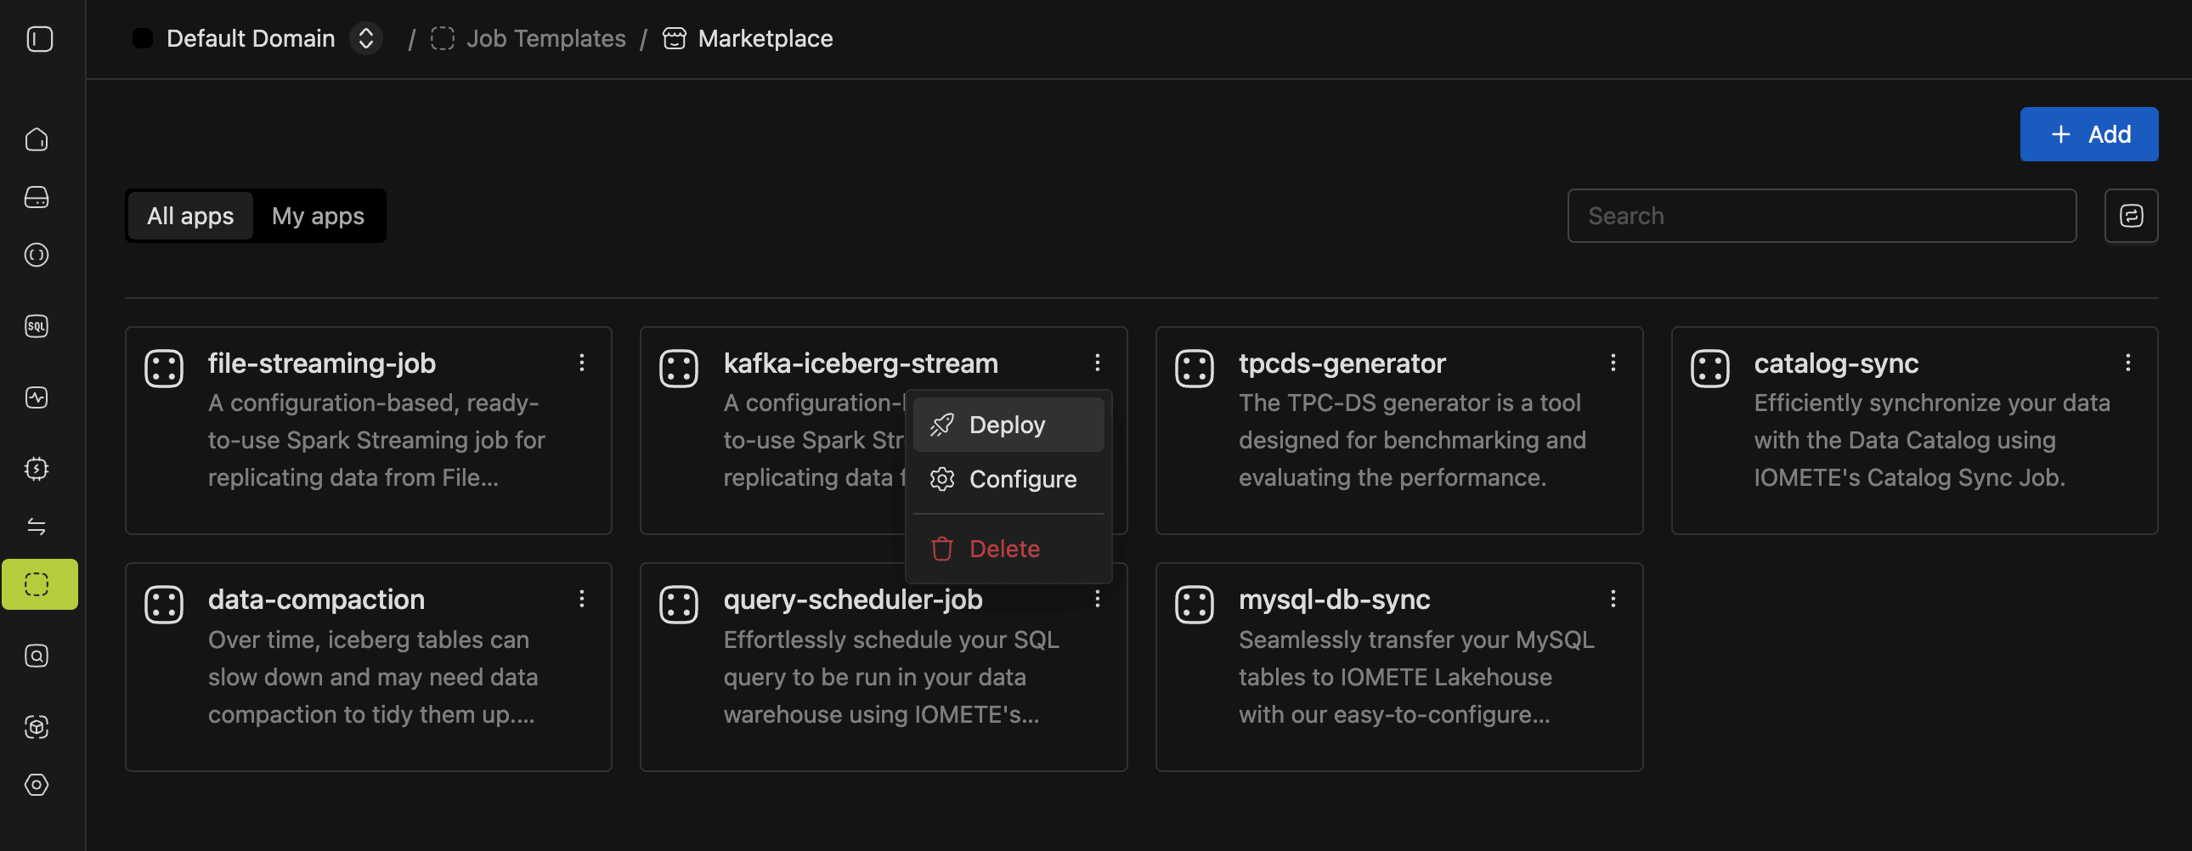Open the catalog-sync title
This screenshot has width=2192, height=851.
1835,364
